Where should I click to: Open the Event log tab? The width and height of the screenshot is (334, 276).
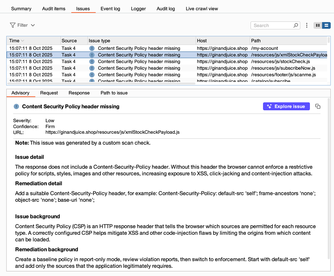[x=110, y=9]
